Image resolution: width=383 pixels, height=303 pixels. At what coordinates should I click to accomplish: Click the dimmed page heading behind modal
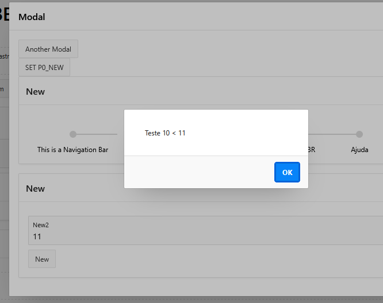(4, 15)
